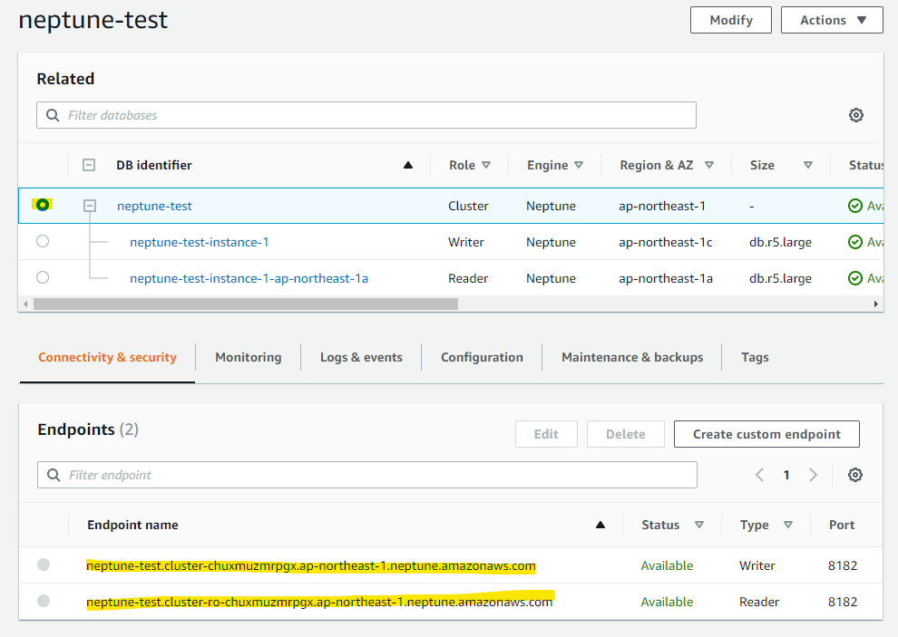Click the Available status of Writer endpoint
The width and height of the screenshot is (898, 637).
click(x=667, y=565)
